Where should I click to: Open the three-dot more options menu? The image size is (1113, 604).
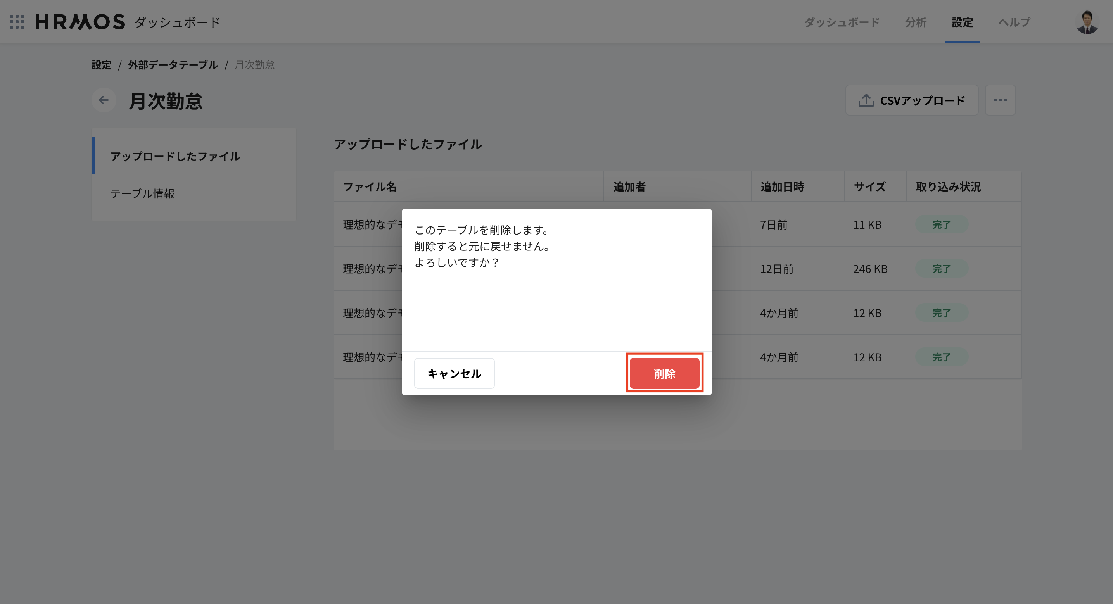pos(1000,100)
